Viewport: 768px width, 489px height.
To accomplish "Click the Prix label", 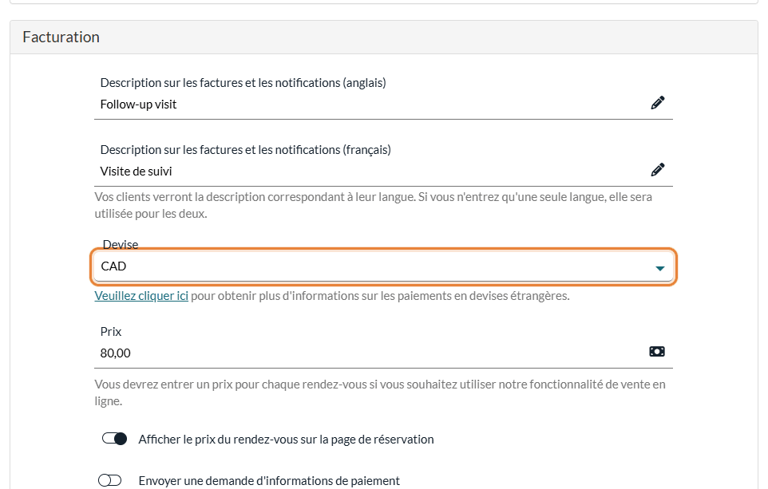I will (111, 331).
